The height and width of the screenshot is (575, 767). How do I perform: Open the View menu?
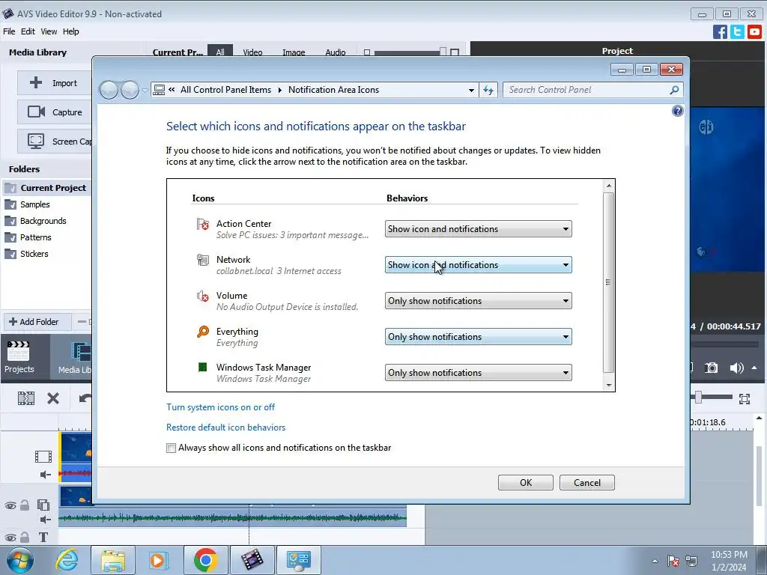(49, 31)
